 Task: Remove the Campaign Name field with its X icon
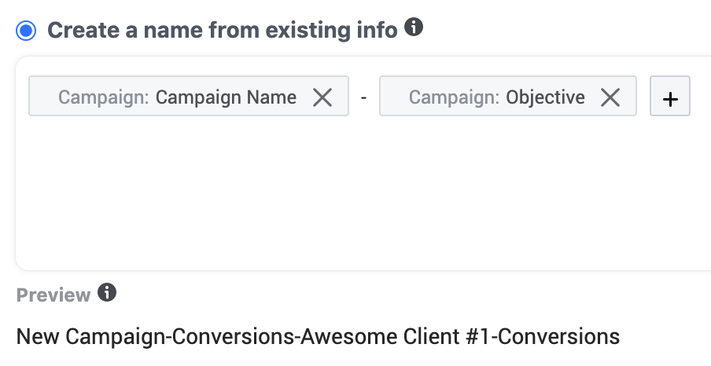322,97
